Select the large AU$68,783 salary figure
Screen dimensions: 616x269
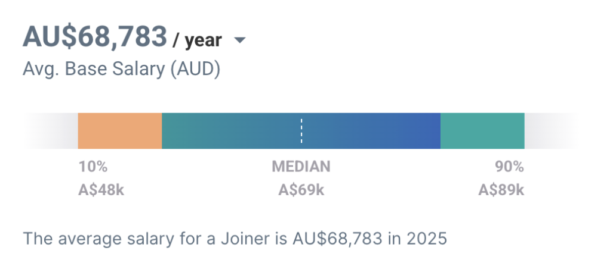[95, 37]
